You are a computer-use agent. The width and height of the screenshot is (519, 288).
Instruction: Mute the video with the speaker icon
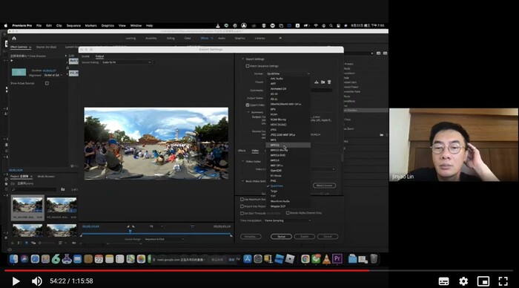coord(37,281)
